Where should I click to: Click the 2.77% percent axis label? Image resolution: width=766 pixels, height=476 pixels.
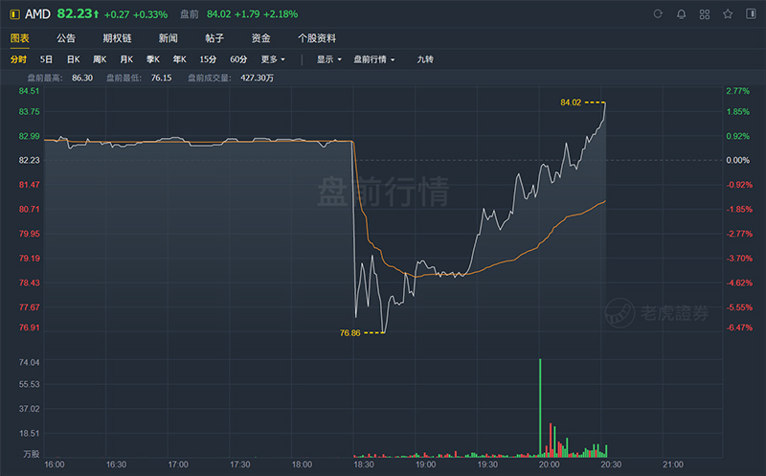click(x=737, y=91)
